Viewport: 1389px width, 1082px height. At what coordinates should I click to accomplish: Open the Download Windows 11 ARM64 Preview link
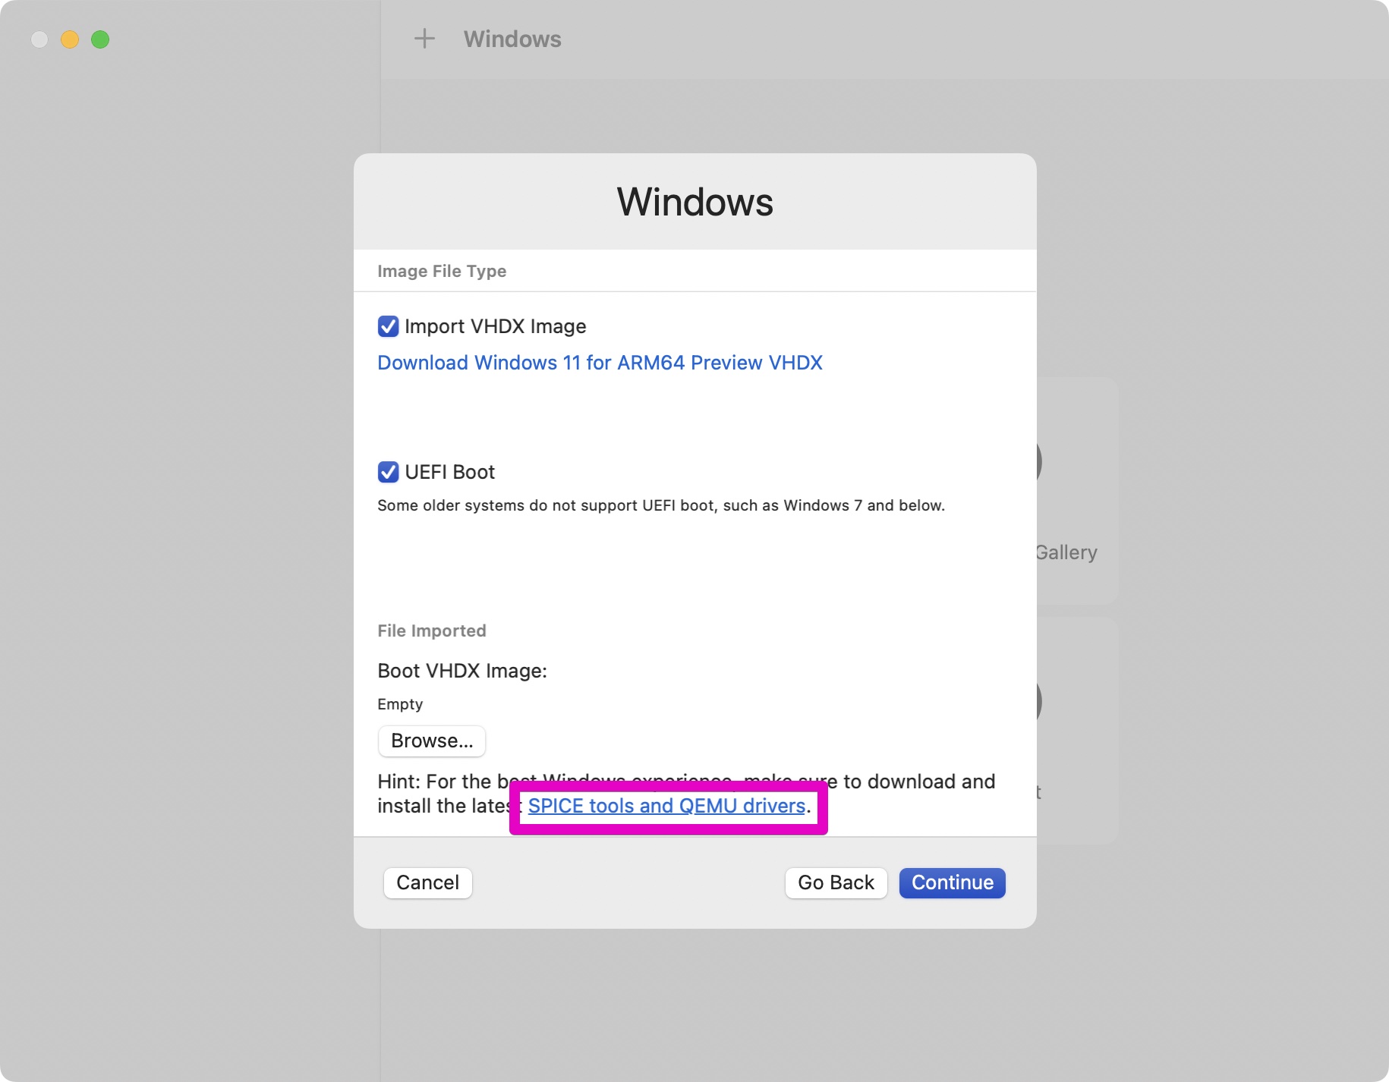point(599,363)
